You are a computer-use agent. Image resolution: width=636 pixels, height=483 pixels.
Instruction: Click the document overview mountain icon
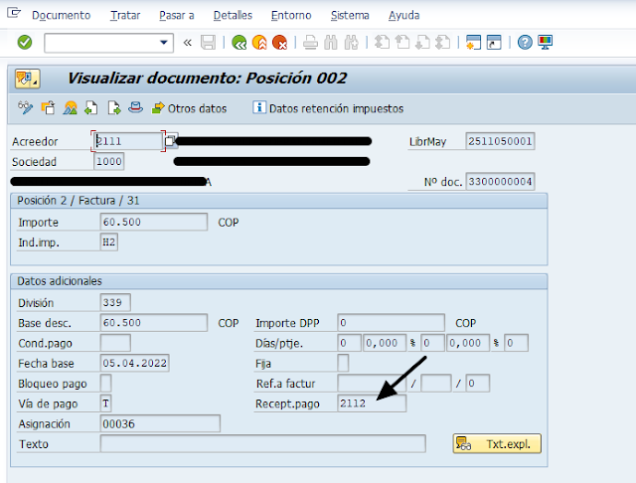(71, 108)
